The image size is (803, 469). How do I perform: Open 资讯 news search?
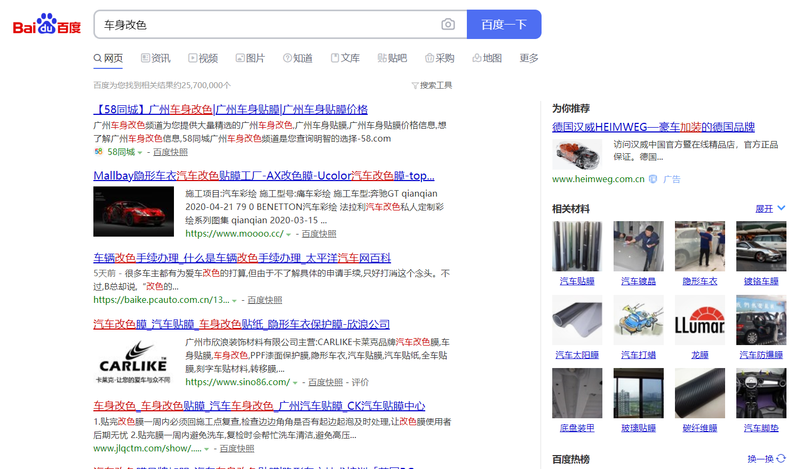(x=155, y=58)
